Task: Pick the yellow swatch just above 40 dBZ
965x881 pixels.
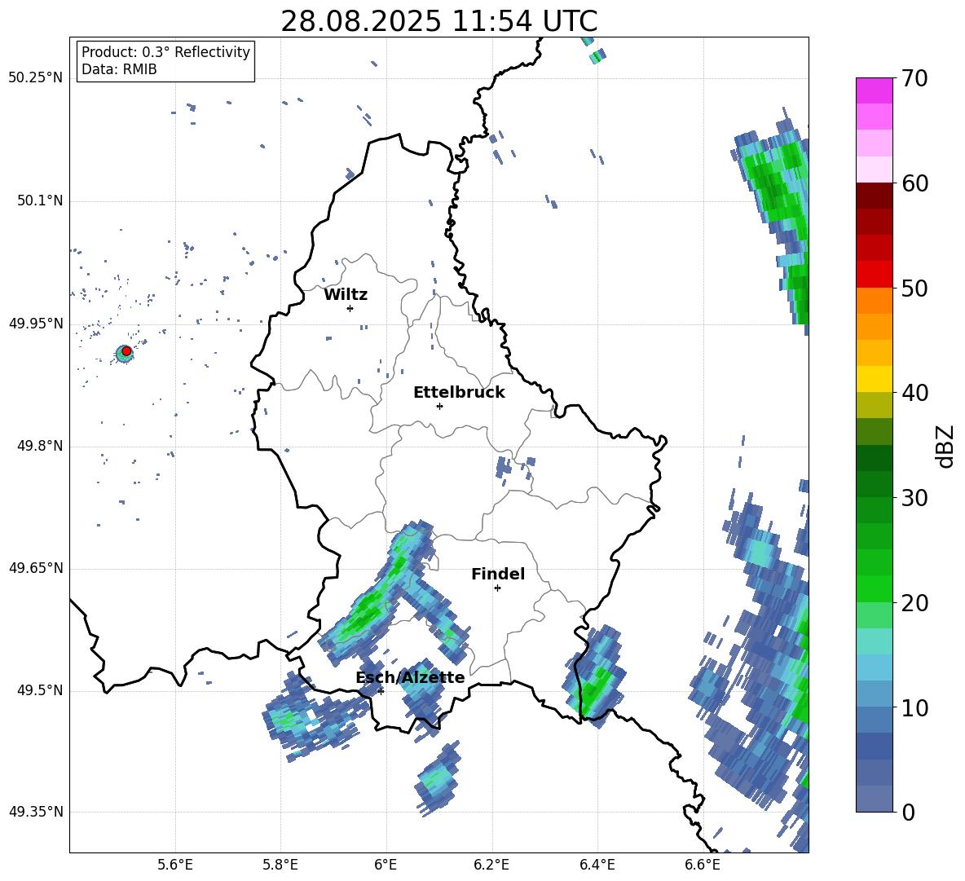Action: pyautogui.click(x=874, y=379)
